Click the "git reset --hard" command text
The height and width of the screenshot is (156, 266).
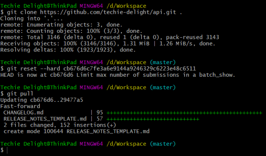coord(33,68)
